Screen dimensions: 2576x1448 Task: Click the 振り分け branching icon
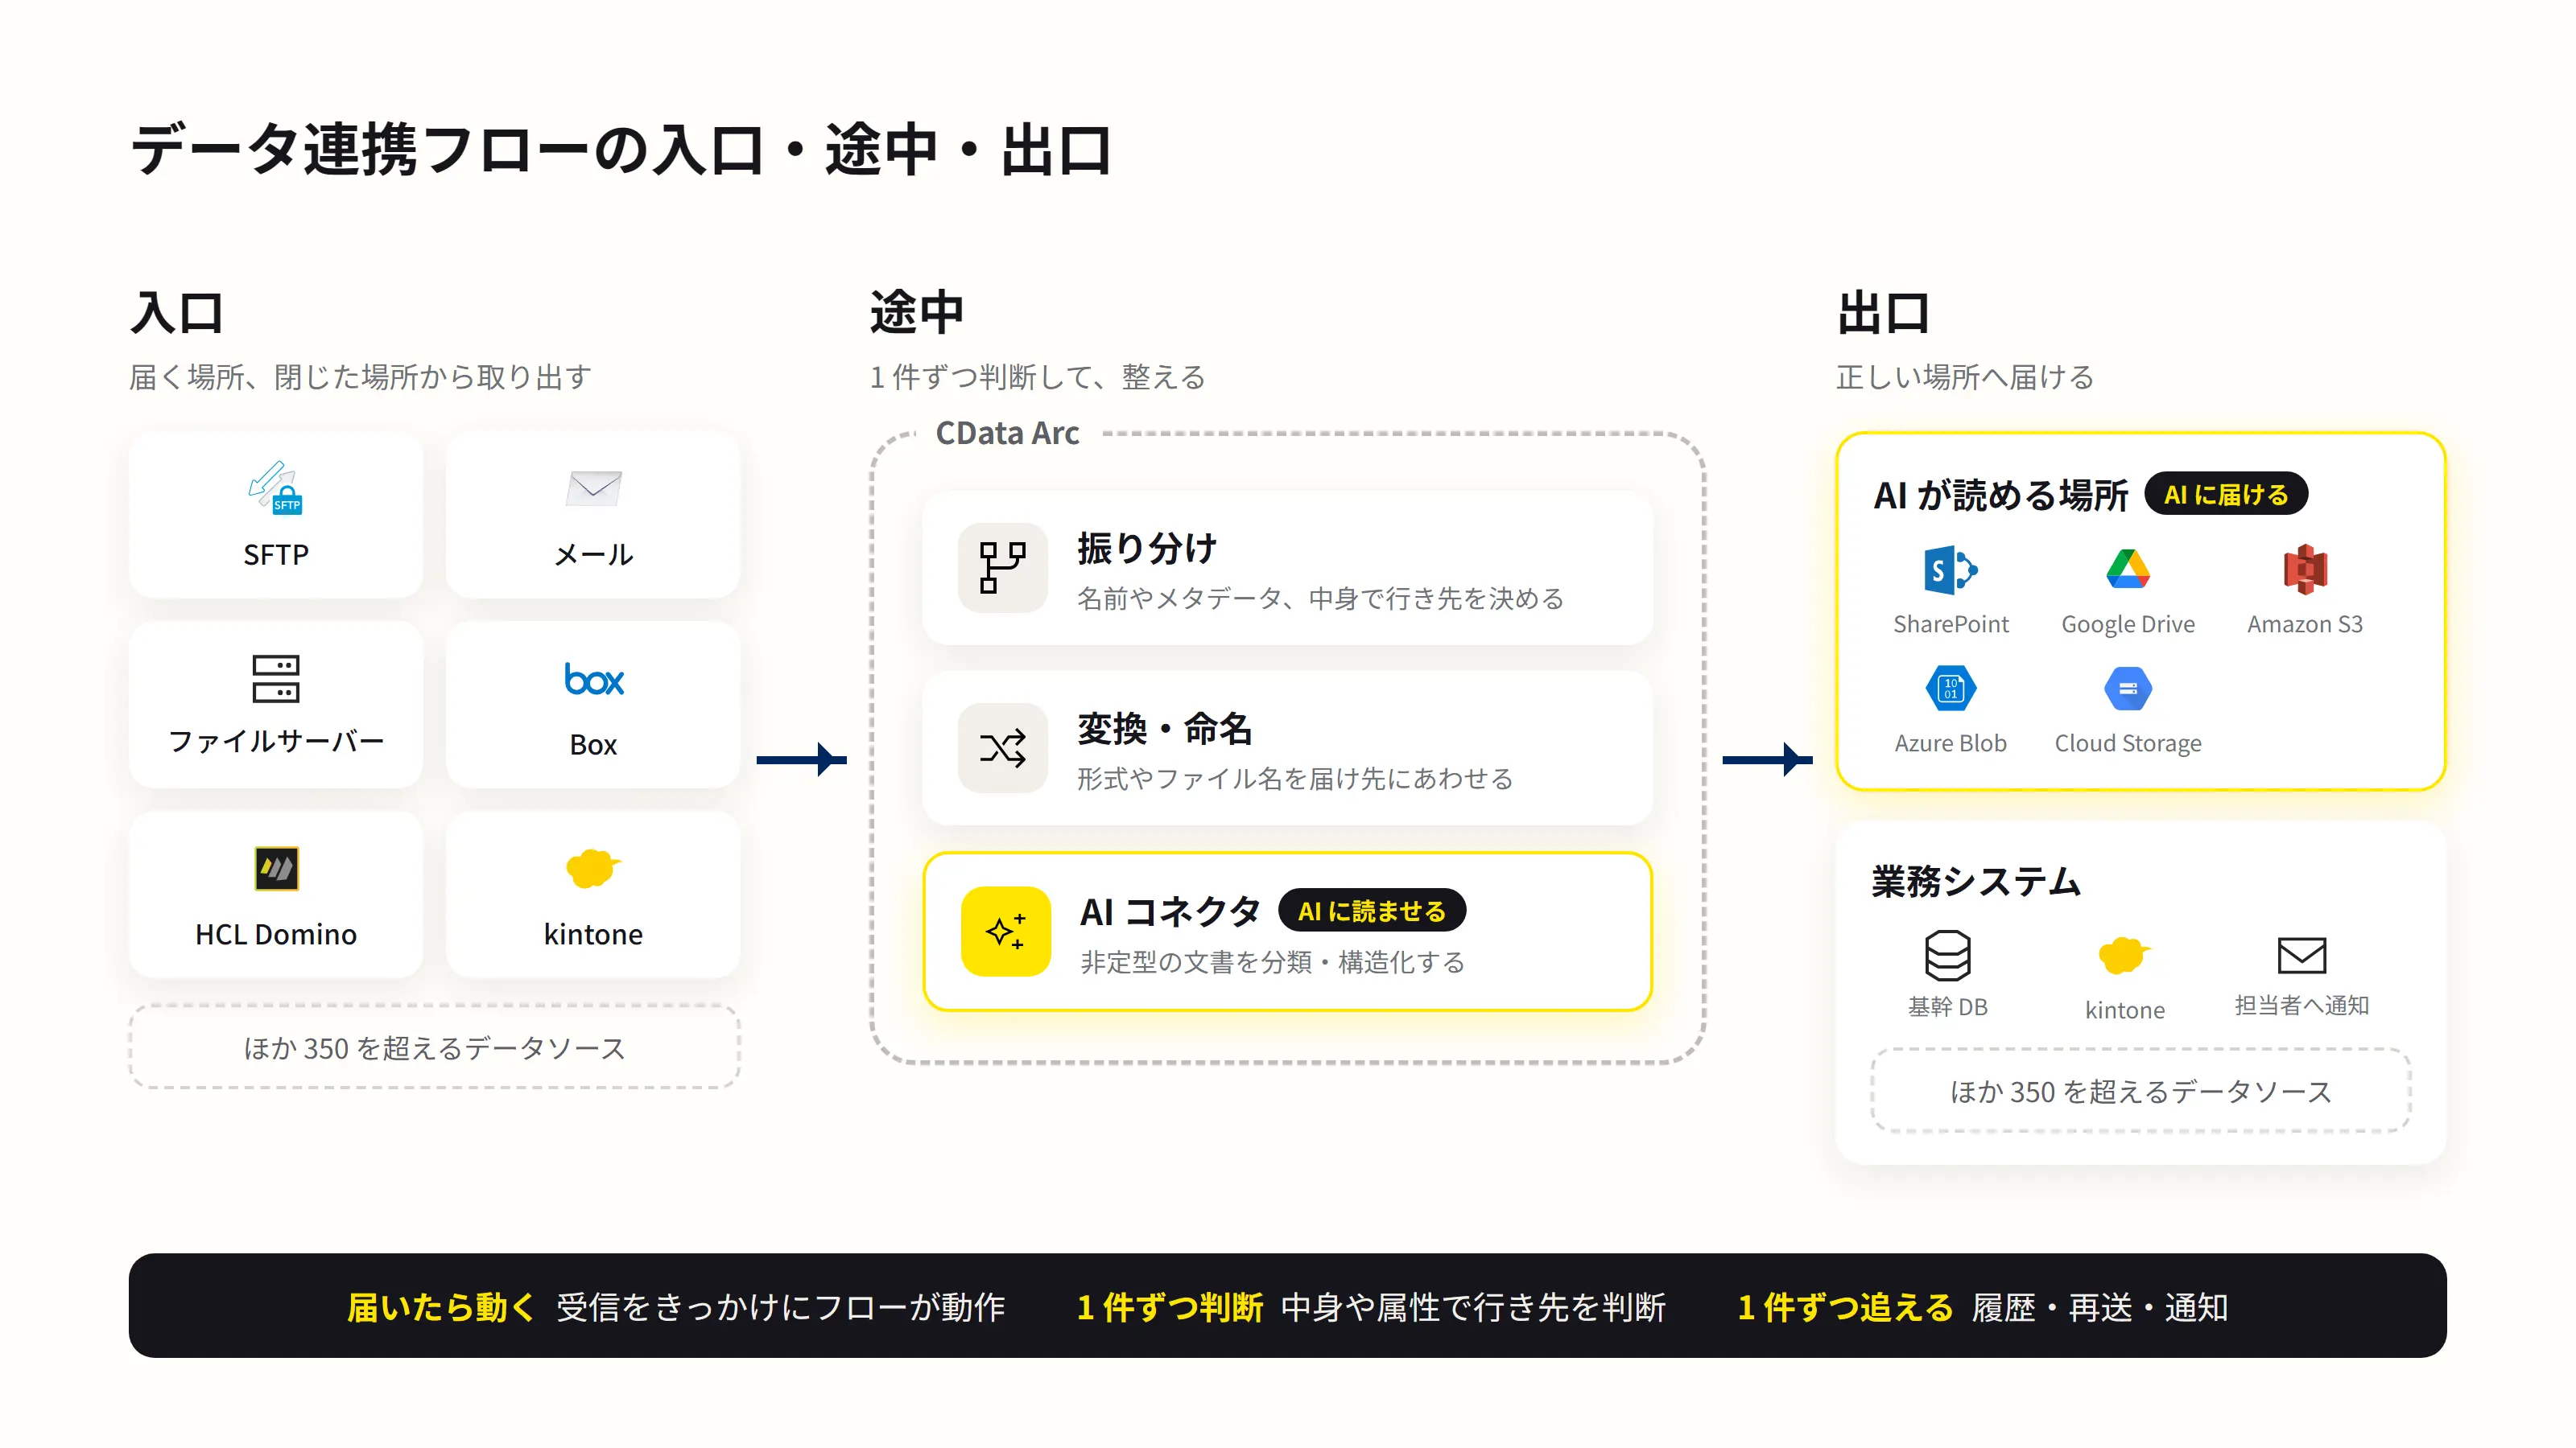pos(1002,568)
